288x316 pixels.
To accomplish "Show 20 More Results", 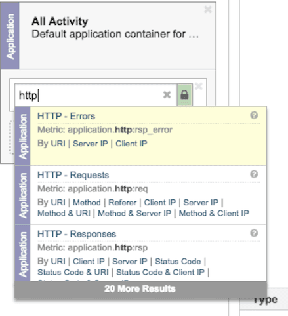I will coord(140,289).
